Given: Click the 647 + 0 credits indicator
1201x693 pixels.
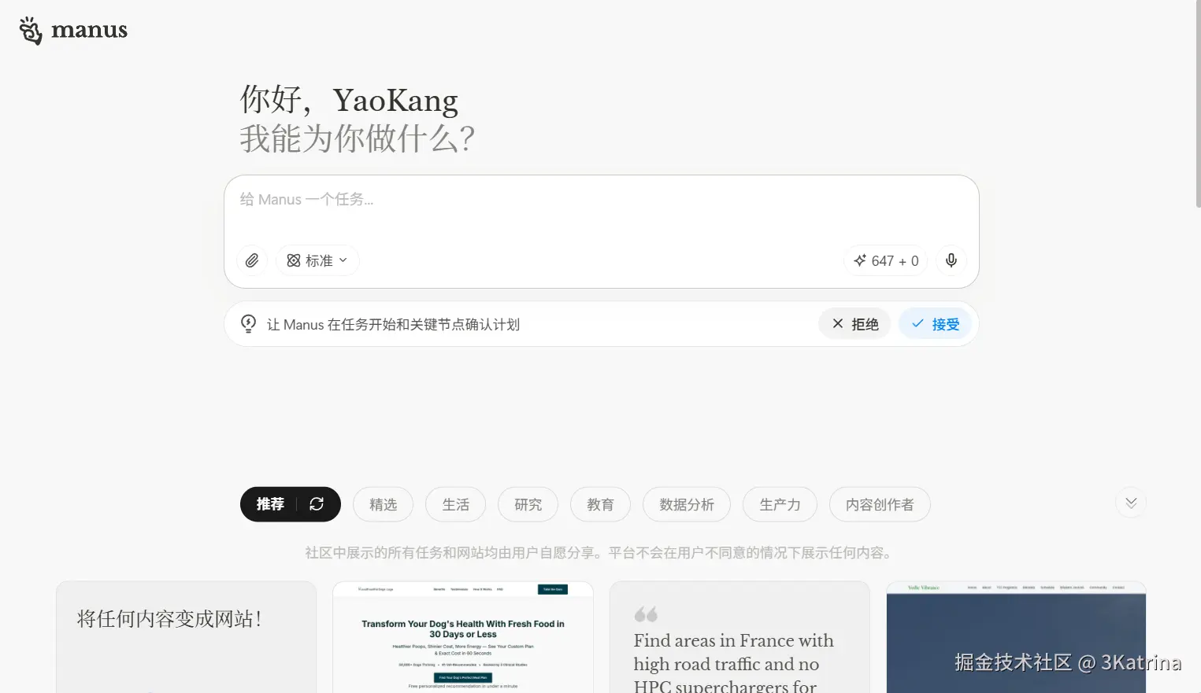Looking at the screenshot, I should 886,260.
